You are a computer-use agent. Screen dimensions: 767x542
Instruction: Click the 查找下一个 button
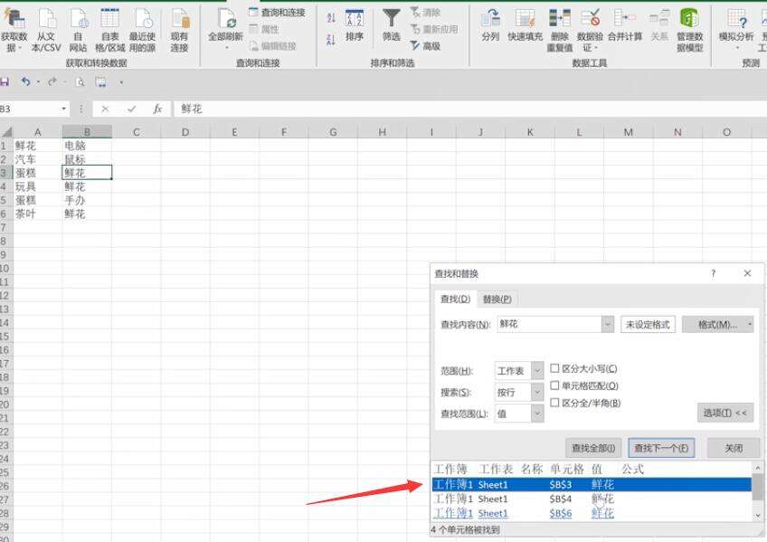[x=663, y=447]
